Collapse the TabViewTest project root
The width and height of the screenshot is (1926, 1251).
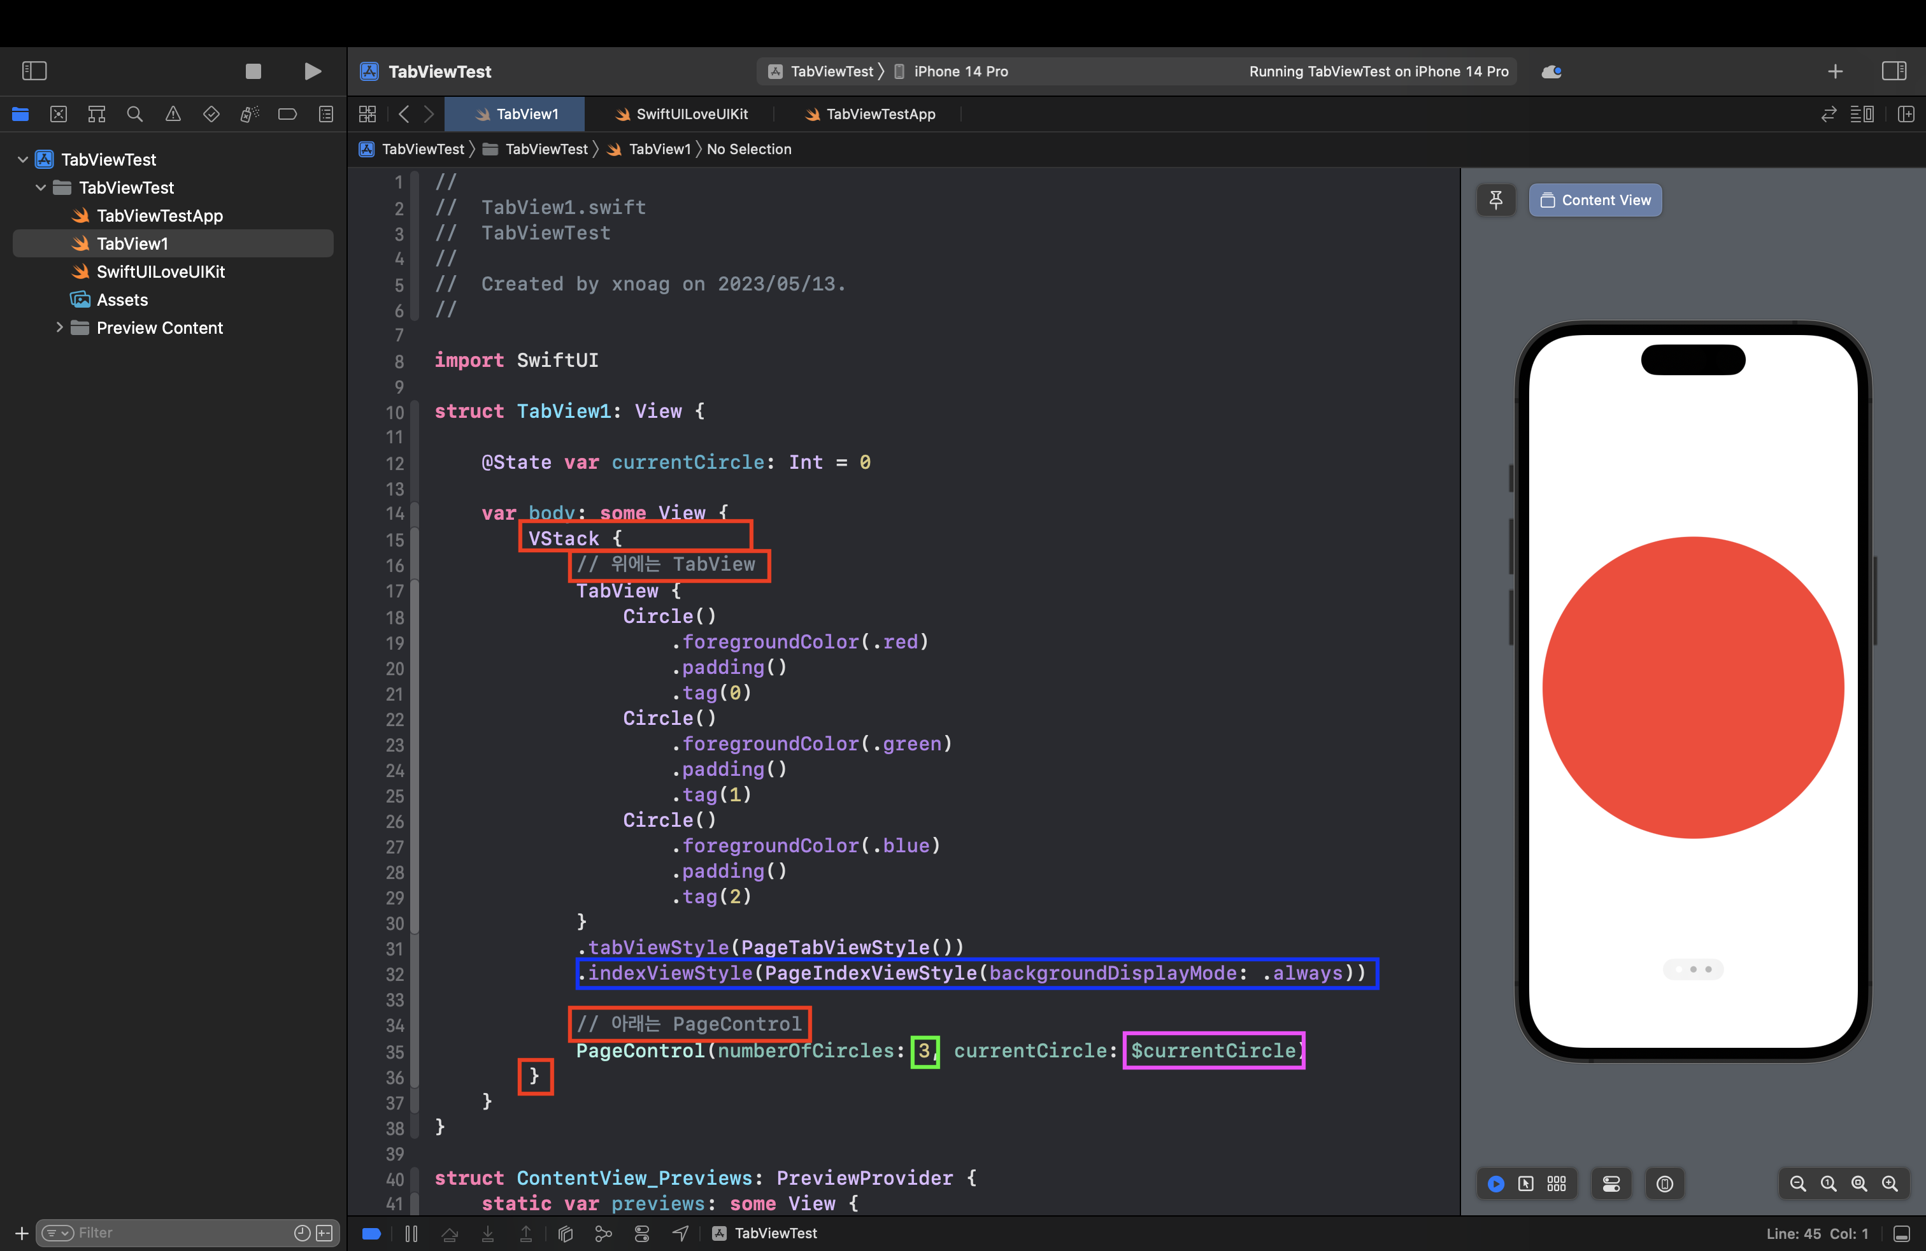23,159
